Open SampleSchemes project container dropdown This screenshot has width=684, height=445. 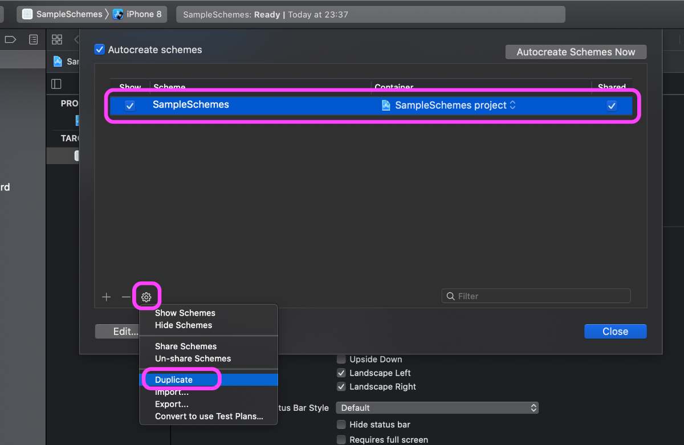[x=449, y=105]
